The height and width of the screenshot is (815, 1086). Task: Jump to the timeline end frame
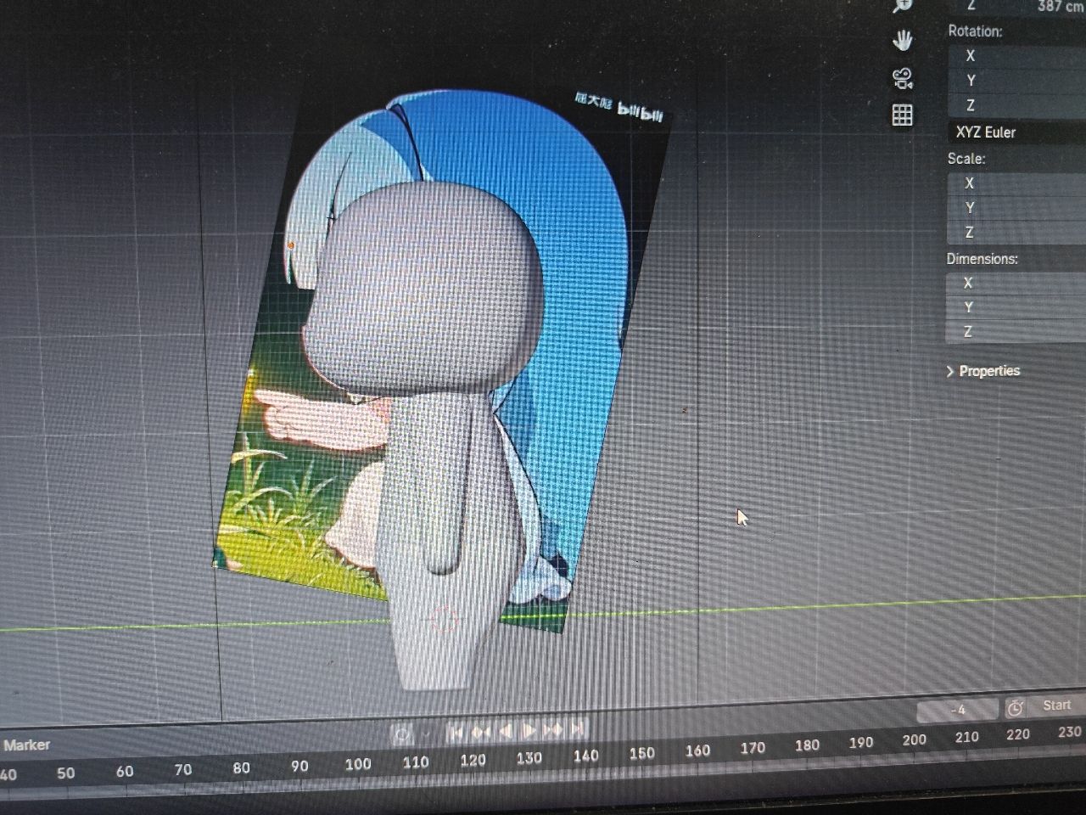coord(578,729)
